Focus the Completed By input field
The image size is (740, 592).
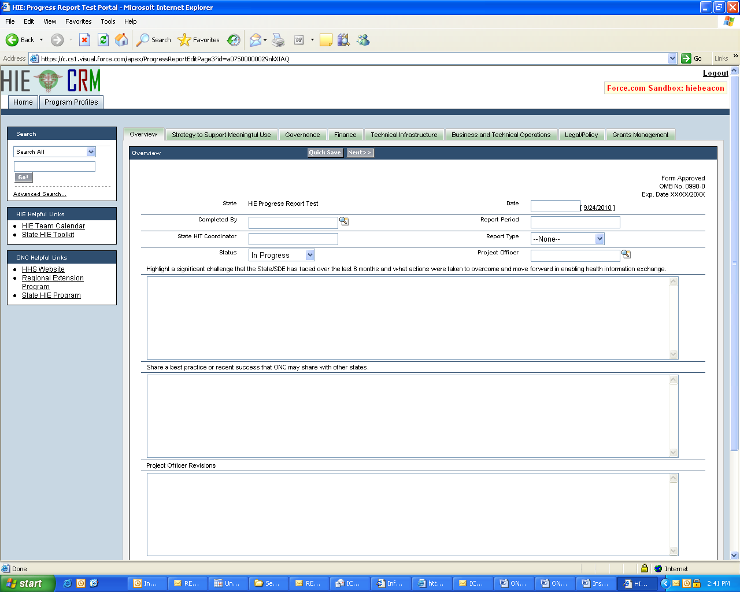coord(293,223)
